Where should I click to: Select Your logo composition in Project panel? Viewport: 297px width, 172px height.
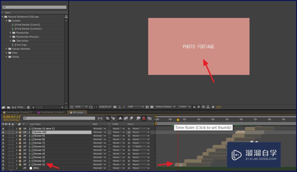21,45
